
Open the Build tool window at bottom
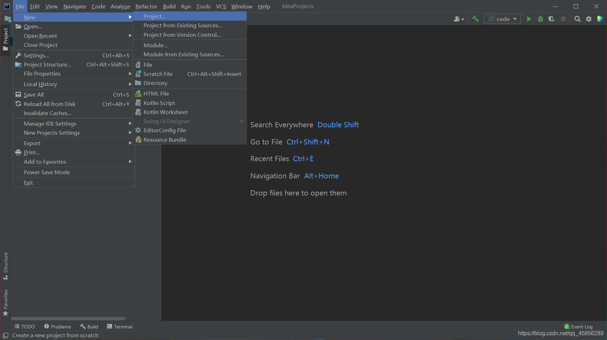coord(89,326)
